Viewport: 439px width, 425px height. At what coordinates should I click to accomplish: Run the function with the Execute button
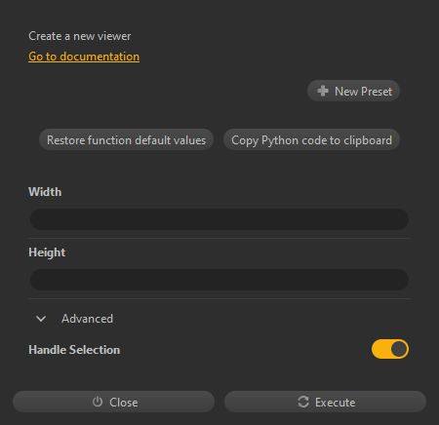(325, 402)
